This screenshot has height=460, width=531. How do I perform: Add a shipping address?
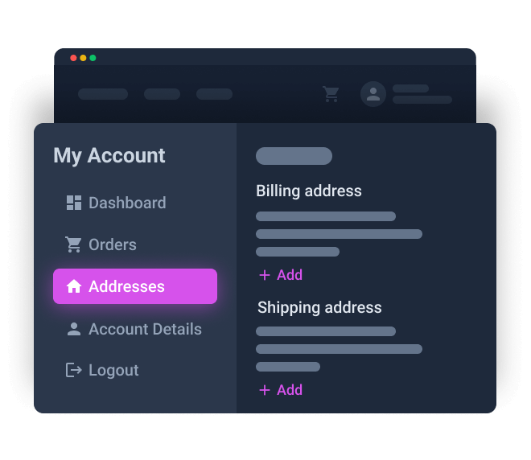[x=281, y=390]
